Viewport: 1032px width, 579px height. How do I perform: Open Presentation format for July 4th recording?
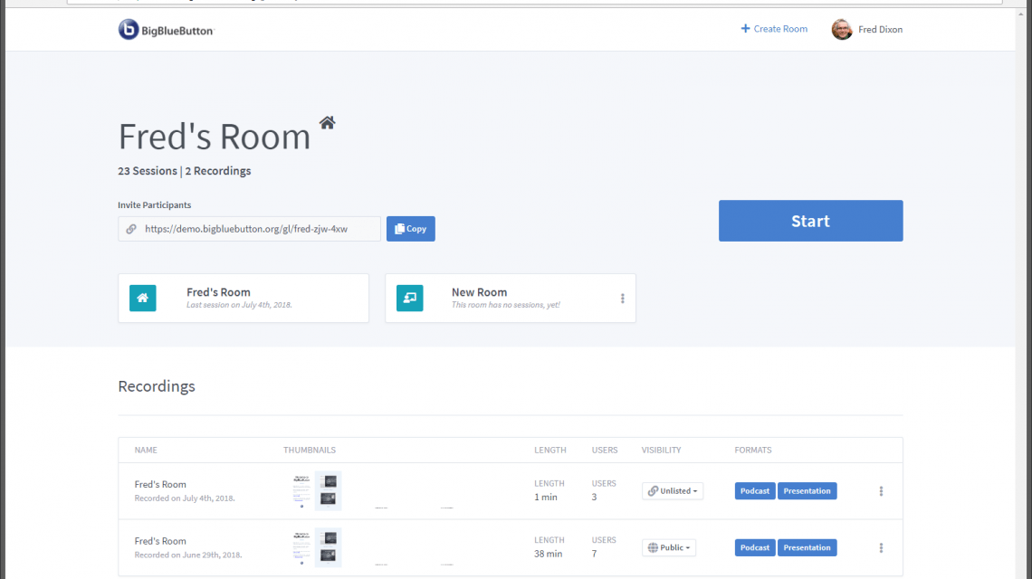[x=807, y=491]
